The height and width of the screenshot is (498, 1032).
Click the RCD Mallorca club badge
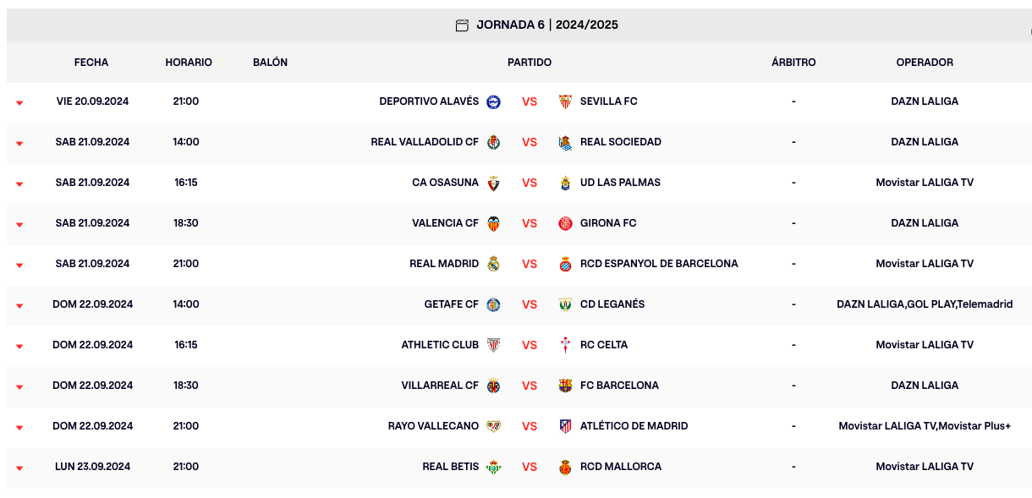[565, 466]
